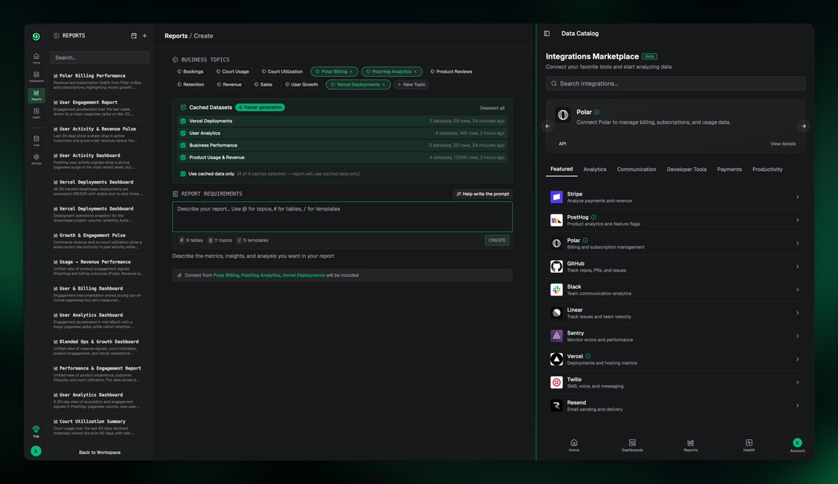
Task: Remove the Polar Billing topic with its x
Action: point(351,71)
